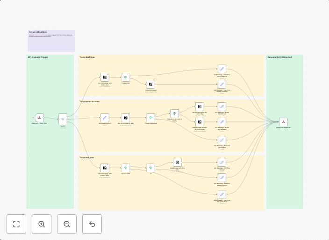329x240 pixels.
Task: Zoom in on the workflow canvas
Action: [42, 224]
